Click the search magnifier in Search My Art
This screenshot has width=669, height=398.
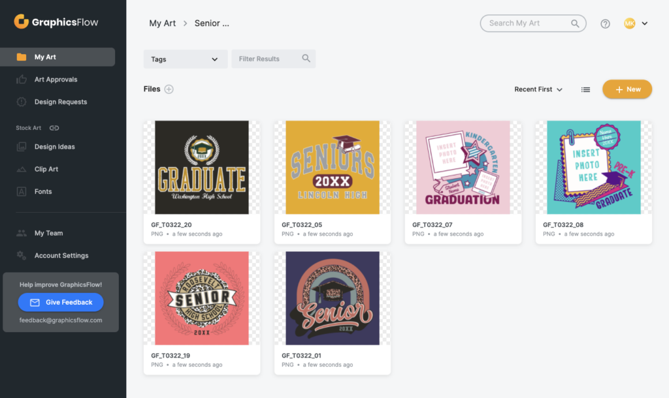pyautogui.click(x=575, y=23)
